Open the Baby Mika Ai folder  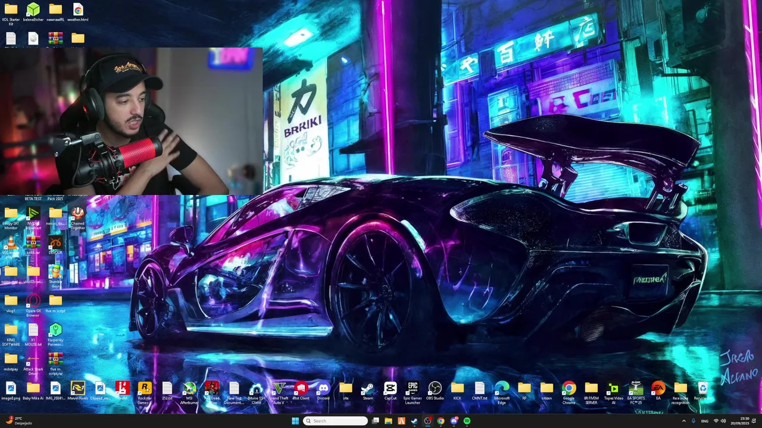point(33,391)
